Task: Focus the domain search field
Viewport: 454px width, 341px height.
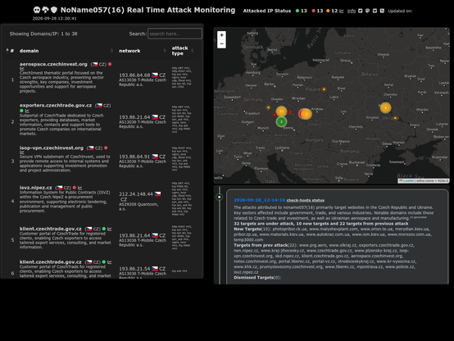Action: click(175, 34)
